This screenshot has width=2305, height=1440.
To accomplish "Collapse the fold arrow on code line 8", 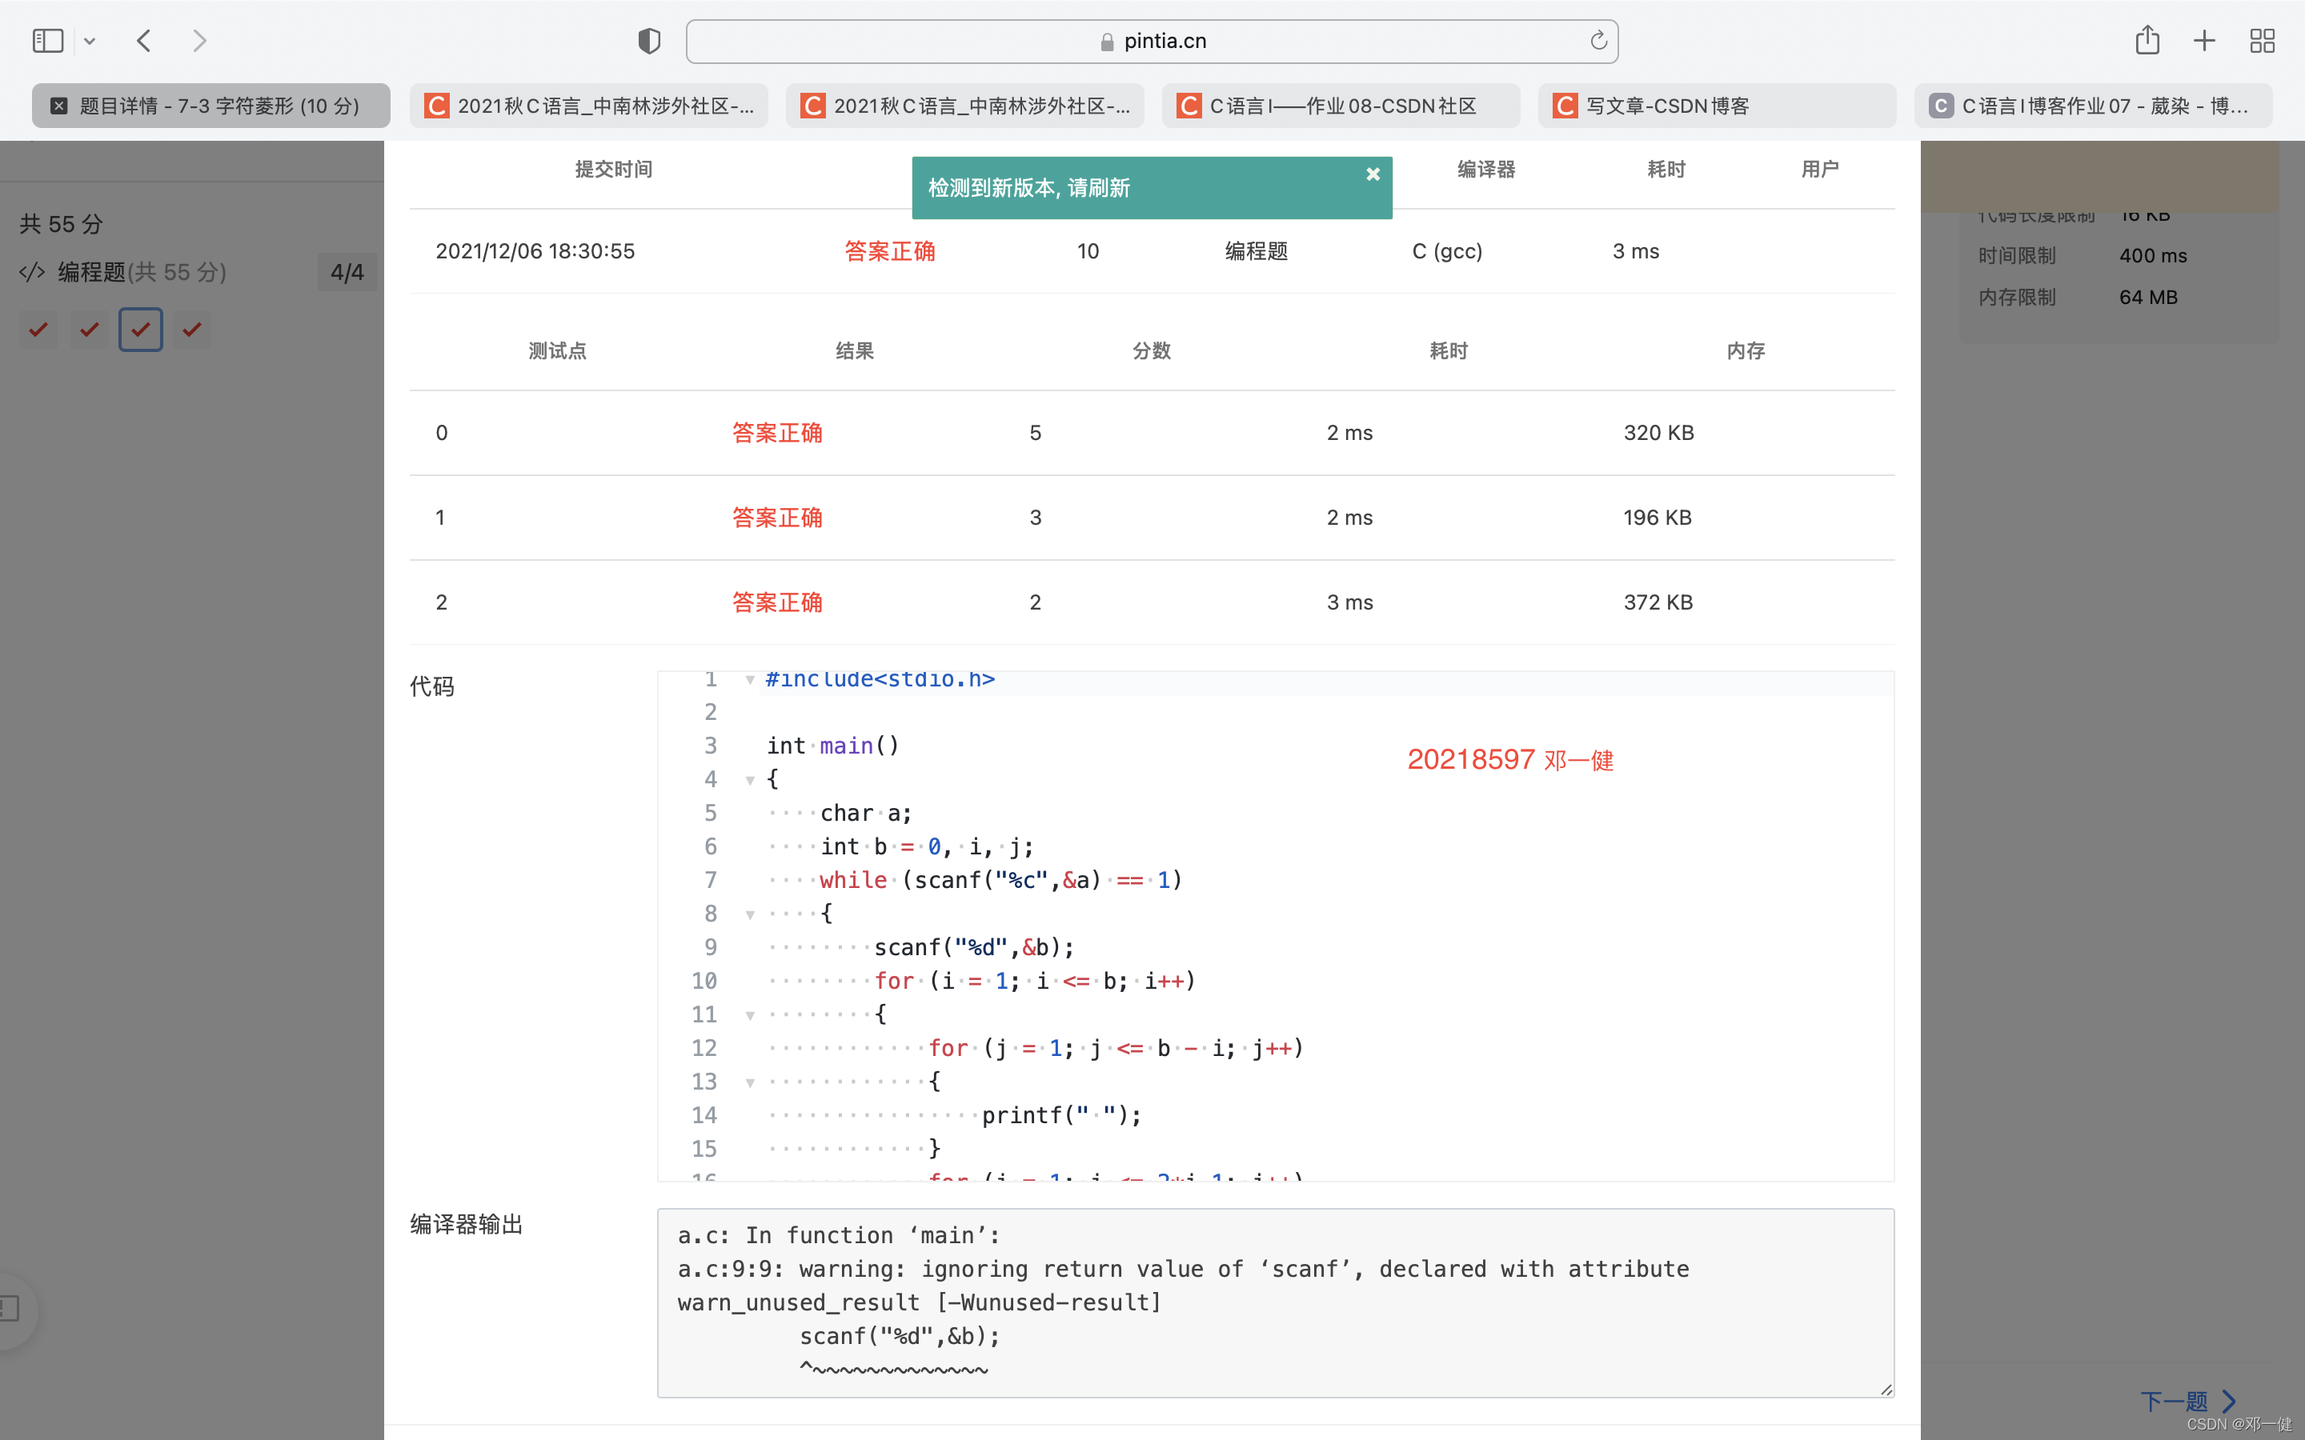I will tap(751, 914).
